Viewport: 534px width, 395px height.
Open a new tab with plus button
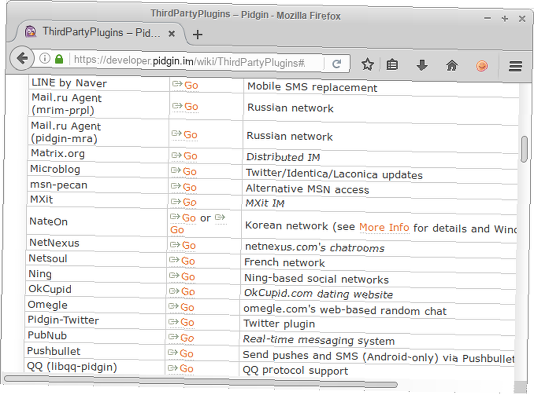[198, 34]
